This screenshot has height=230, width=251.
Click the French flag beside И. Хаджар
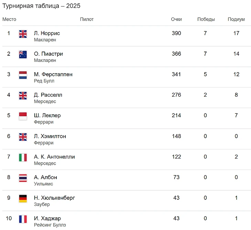23,219
